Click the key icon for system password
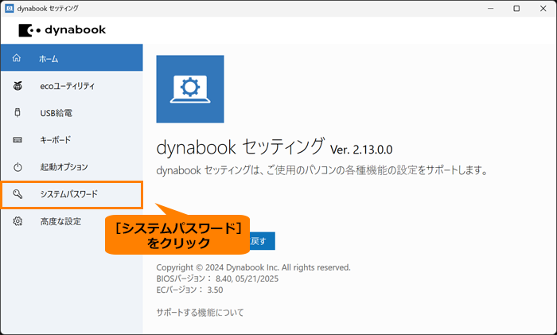 (x=18, y=194)
